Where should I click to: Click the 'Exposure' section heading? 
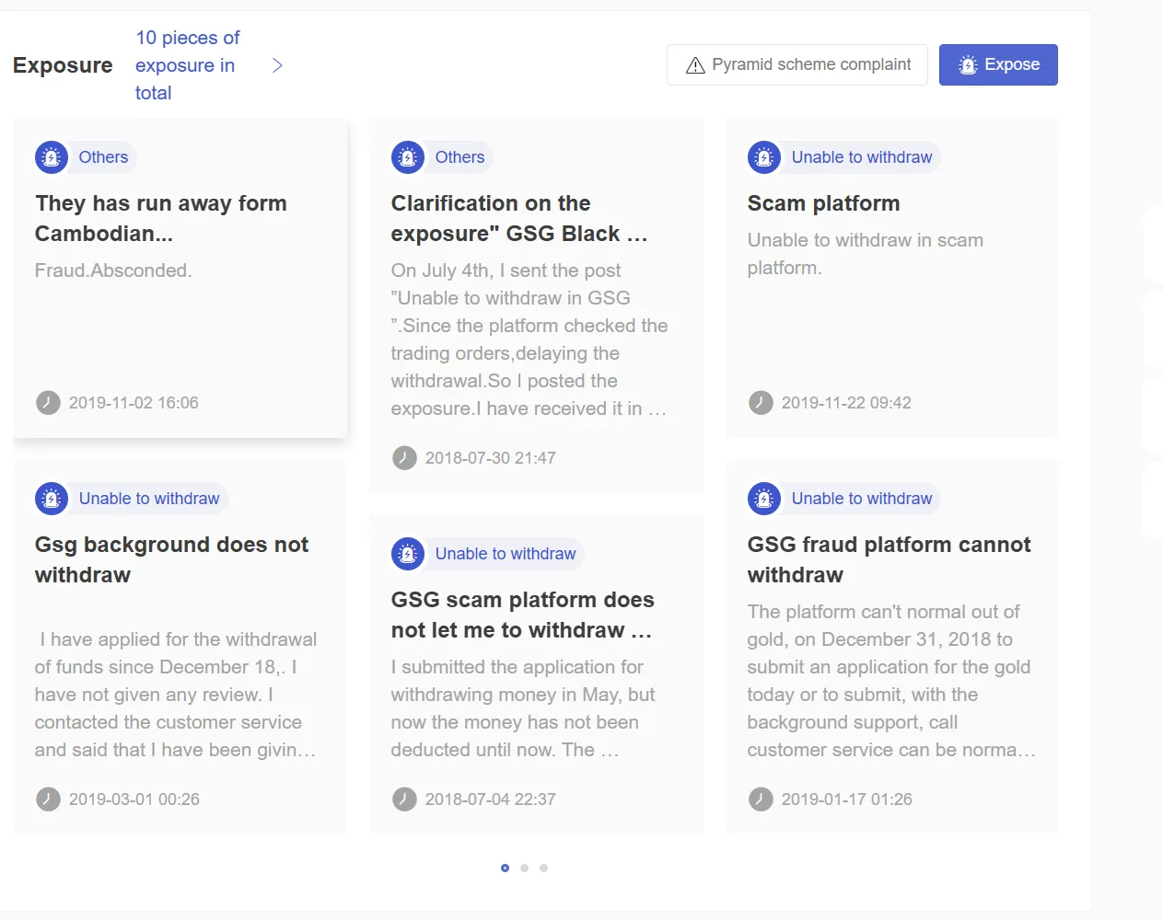[x=63, y=65]
